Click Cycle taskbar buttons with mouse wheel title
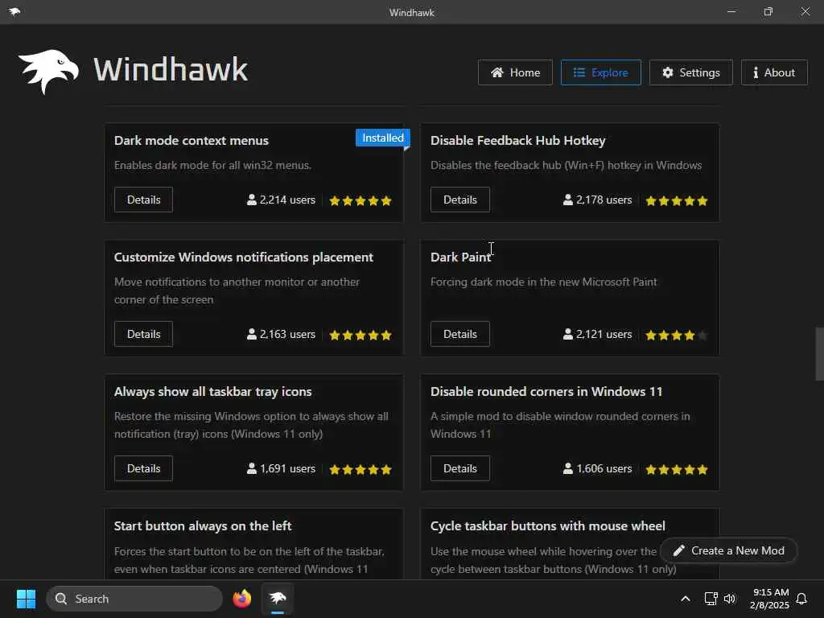 (x=547, y=526)
